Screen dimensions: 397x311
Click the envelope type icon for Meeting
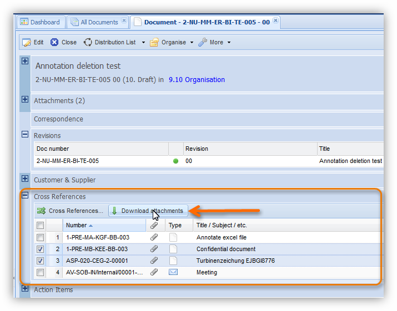173,272
